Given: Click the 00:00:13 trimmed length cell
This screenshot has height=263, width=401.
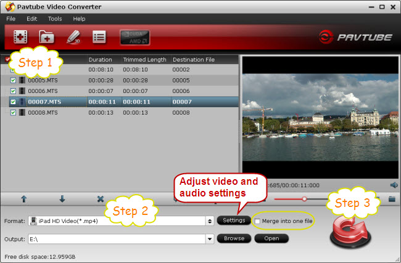Looking at the screenshot, I should coord(135,113).
